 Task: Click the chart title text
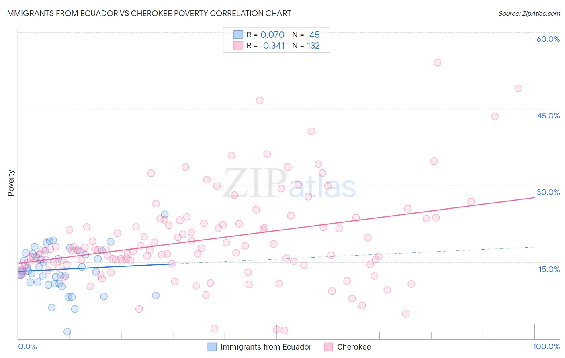[x=148, y=13]
